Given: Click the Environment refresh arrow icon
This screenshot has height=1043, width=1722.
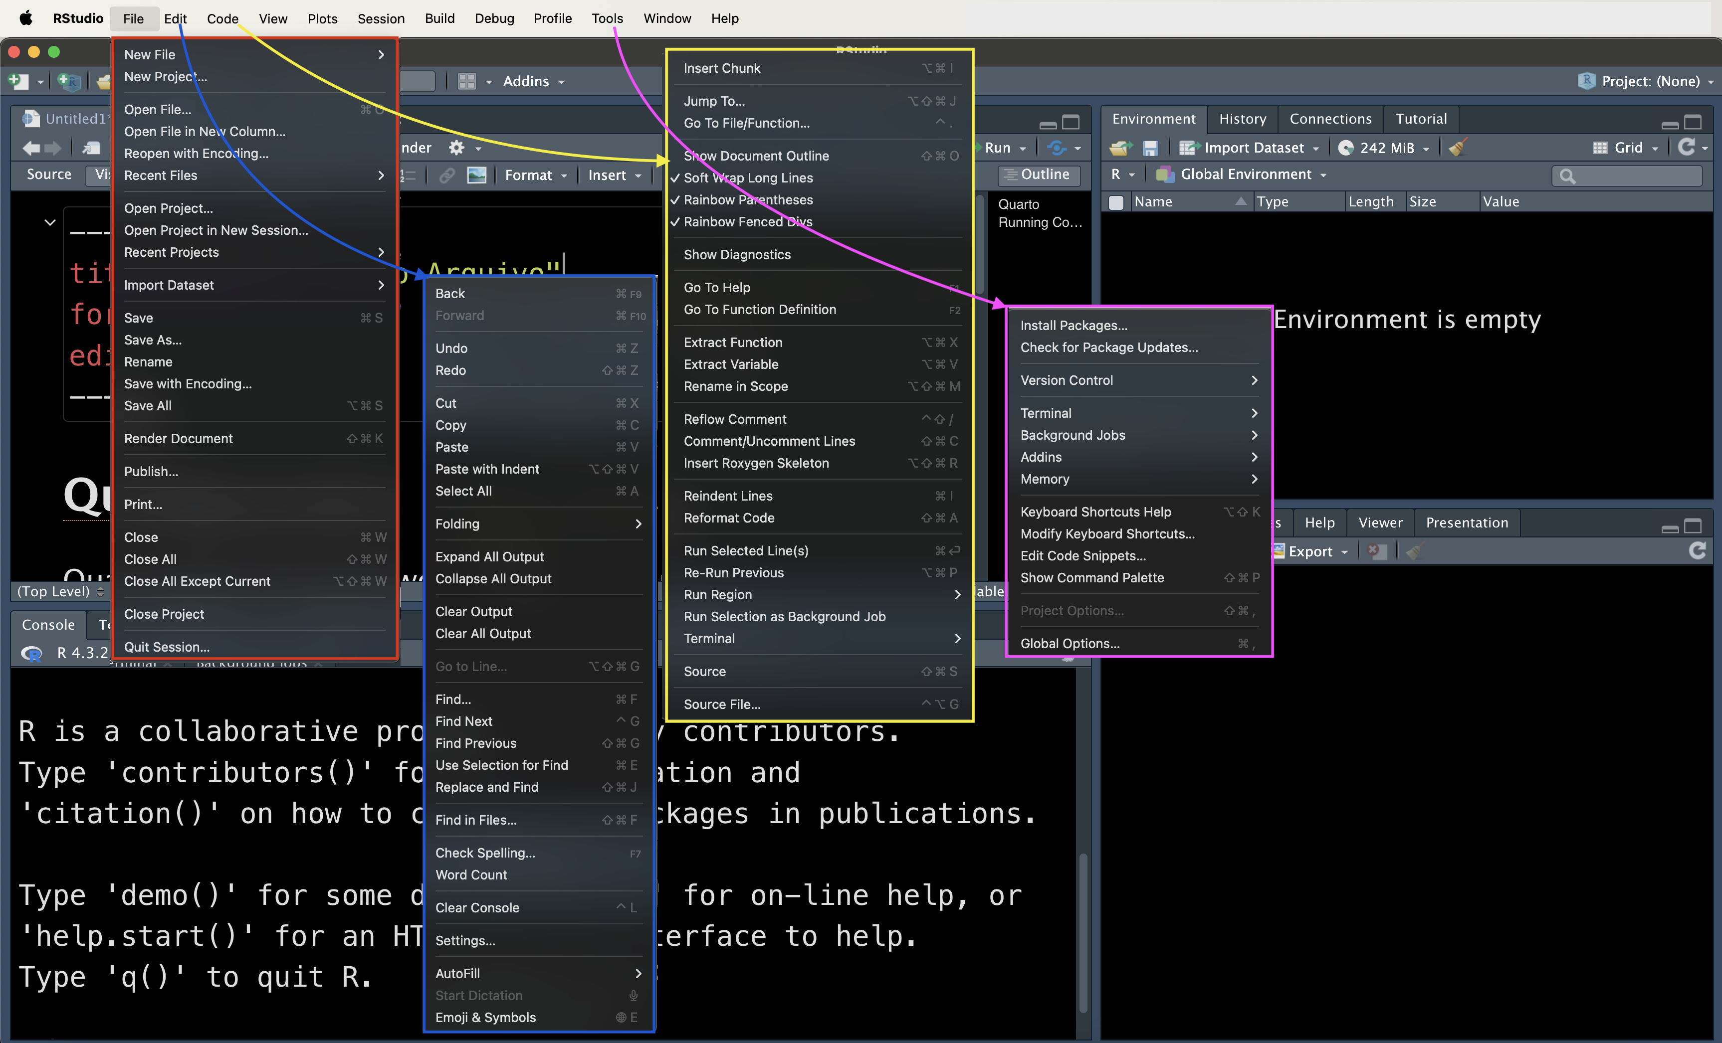Looking at the screenshot, I should click(x=1687, y=148).
